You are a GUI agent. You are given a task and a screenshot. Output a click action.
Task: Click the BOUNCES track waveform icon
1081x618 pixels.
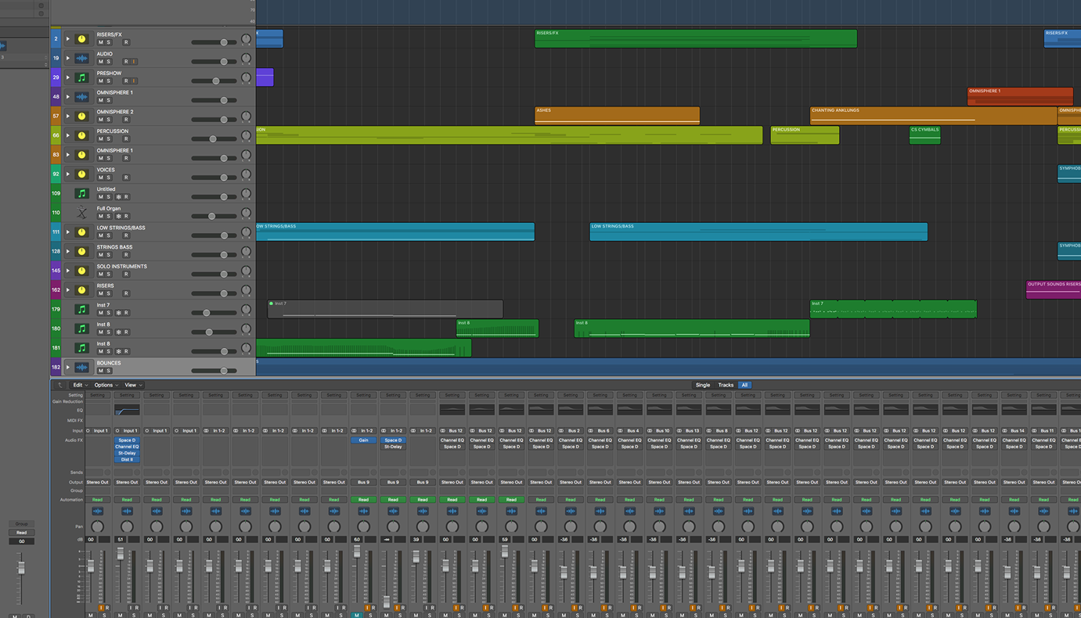coord(81,367)
